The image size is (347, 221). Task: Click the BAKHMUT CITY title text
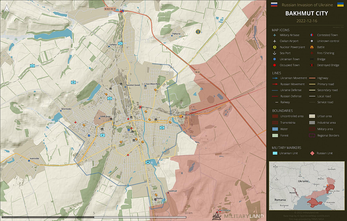[306, 13]
